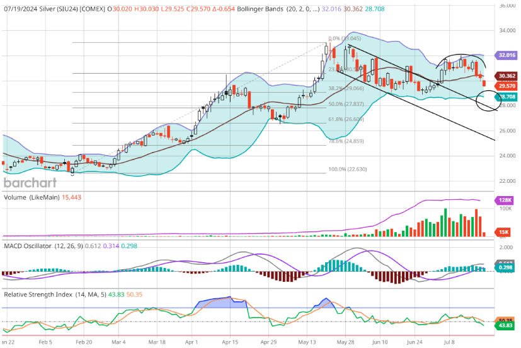Click the green 43.83 RSI value tag
Image resolution: width=521 pixels, height=348 pixels.
(x=508, y=326)
